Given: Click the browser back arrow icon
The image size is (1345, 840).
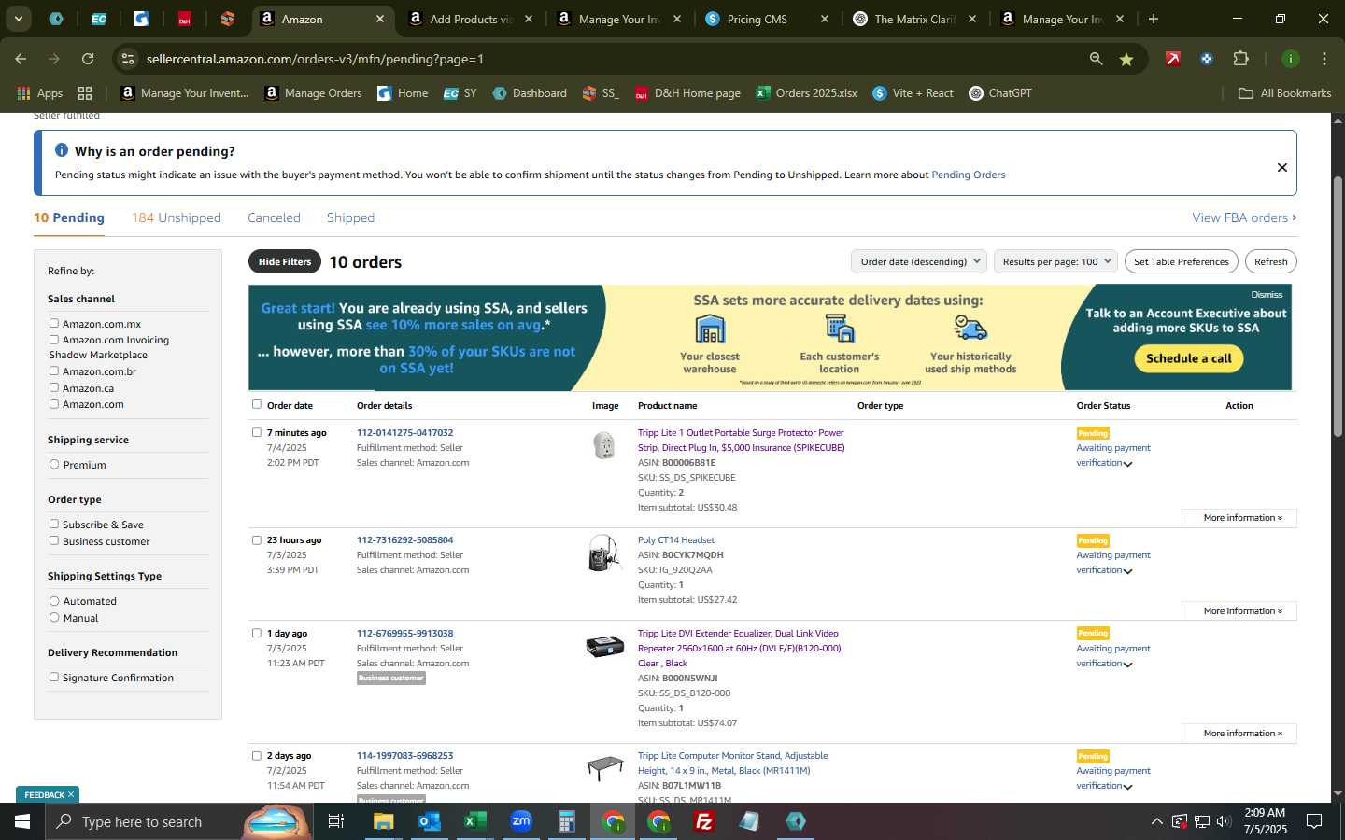Looking at the screenshot, I should point(21,59).
